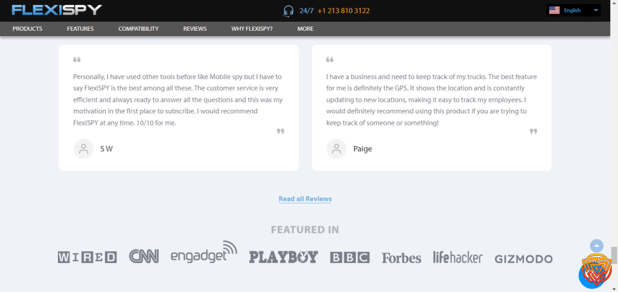Click the FlexiSPY logo
This screenshot has height=292, width=618.
click(x=57, y=10)
